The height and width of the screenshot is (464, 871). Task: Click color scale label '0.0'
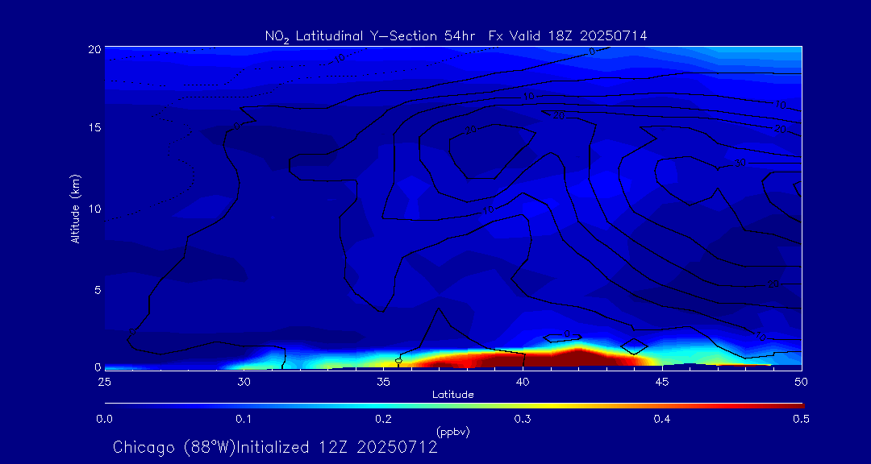tap(104, 420)
